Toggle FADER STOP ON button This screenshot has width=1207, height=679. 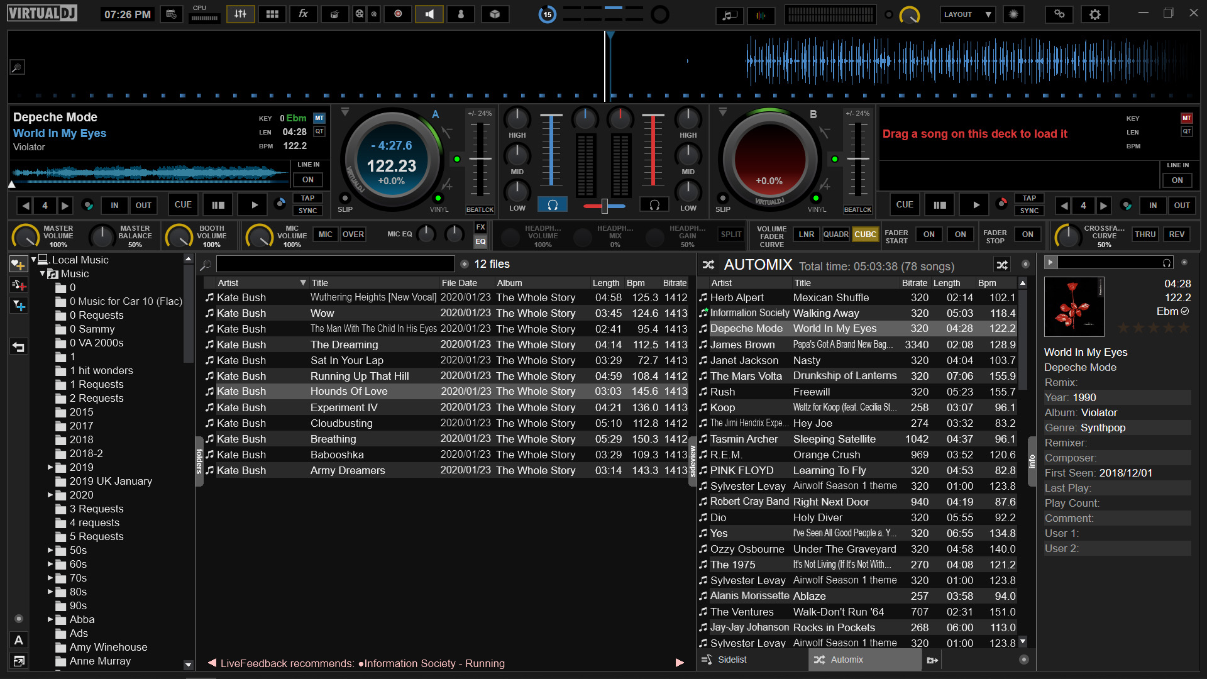[x=1028, y=235]
